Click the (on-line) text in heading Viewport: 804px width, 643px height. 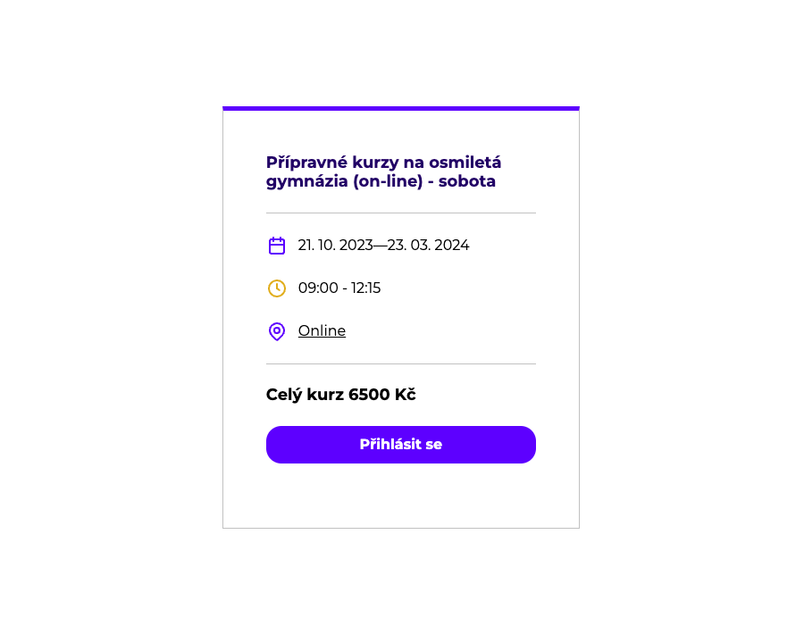(x=388, y=181)
